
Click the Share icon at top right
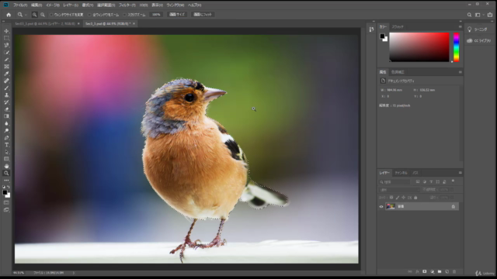(490, 15)
